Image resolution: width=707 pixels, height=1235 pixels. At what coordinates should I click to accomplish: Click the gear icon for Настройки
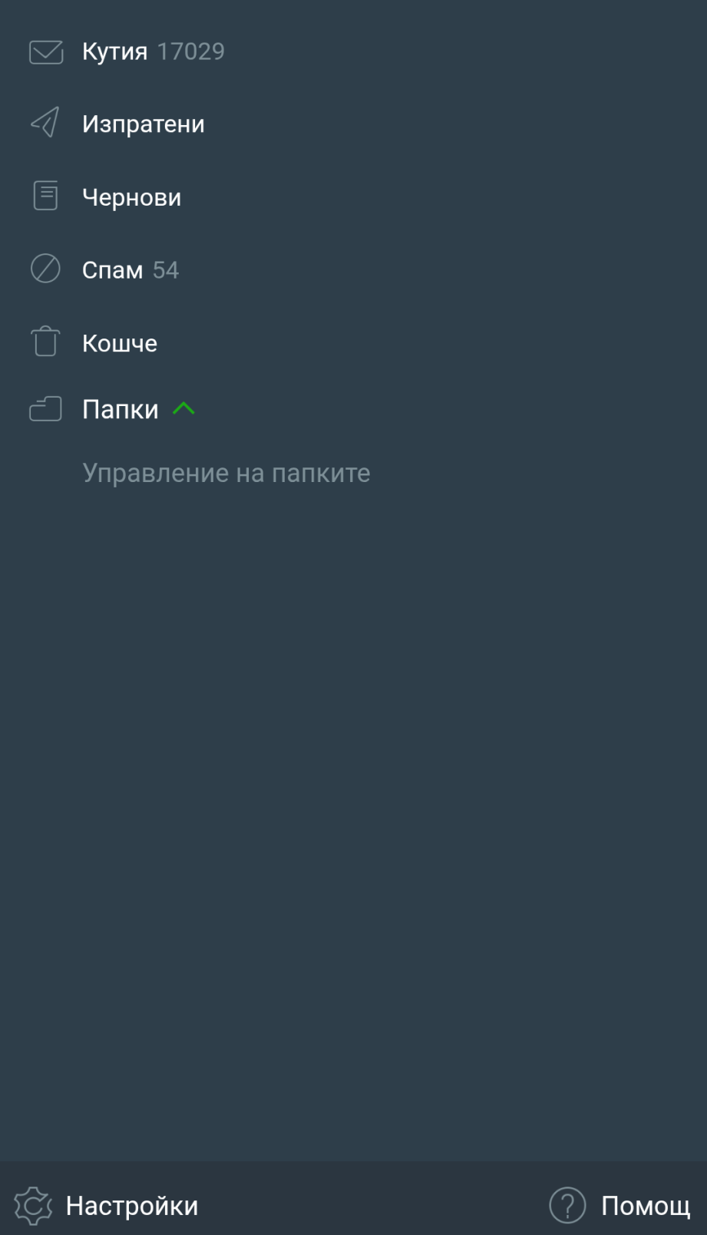pyautogui.click(x=33, y=1206)
